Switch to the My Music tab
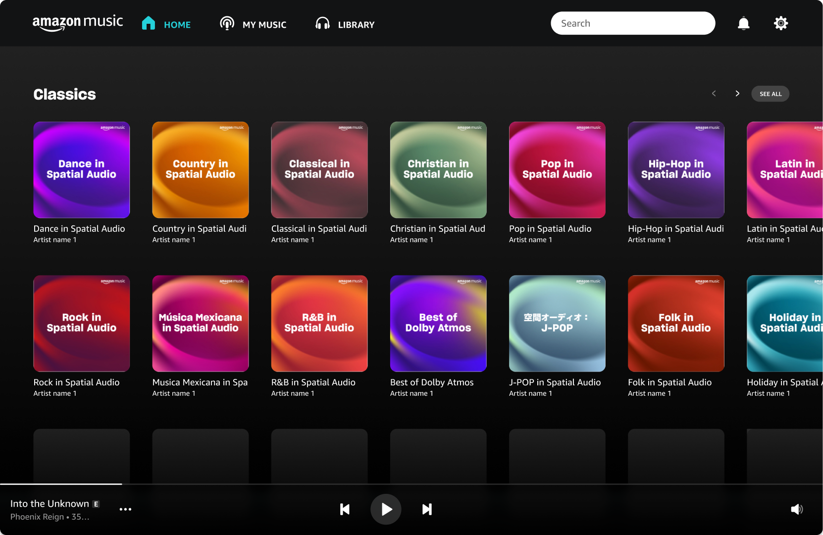823x535 pixels. coord(253,24)
